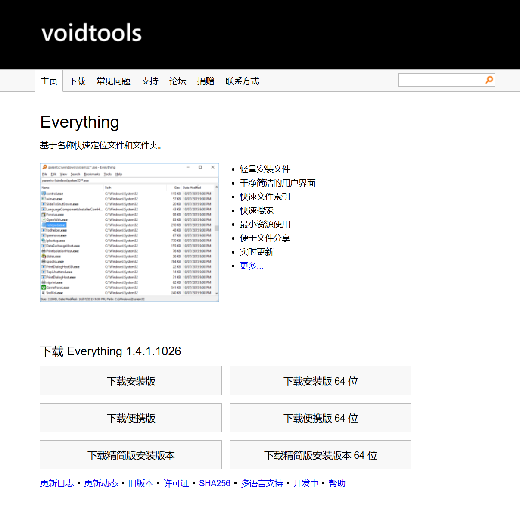Click the 下载便携版 64 位 button
This screenshot has height=507, width=520.
click(320, 418)
